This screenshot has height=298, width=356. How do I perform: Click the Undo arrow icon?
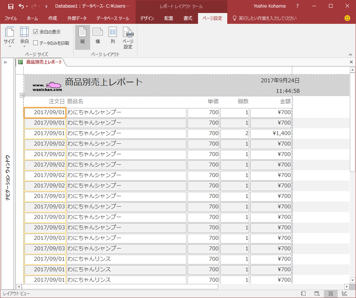22,6
